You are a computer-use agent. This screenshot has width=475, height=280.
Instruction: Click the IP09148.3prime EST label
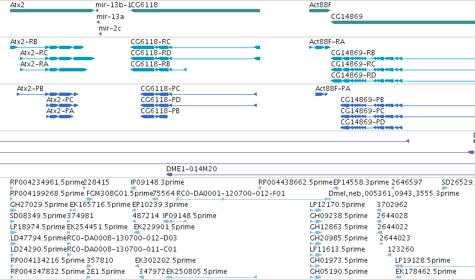click(x=157, y=182)
